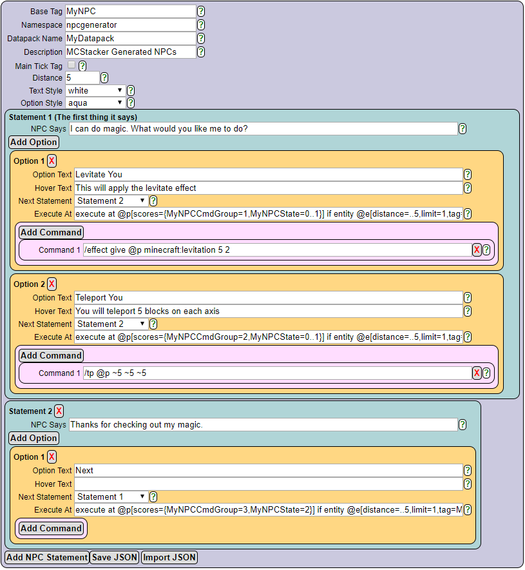Viewport: 525px width, 570px height.
Task: Select Add NPC Statement
Action: [46, 557]
